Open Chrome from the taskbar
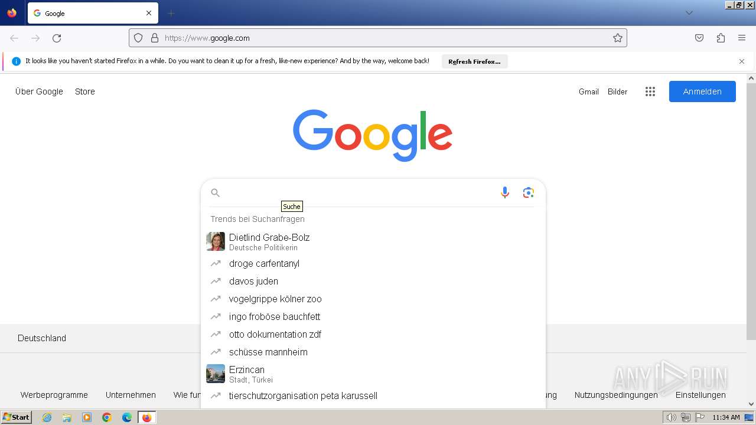Image resolution: width=756 pixels, height=425 pixels. (107, 417)
